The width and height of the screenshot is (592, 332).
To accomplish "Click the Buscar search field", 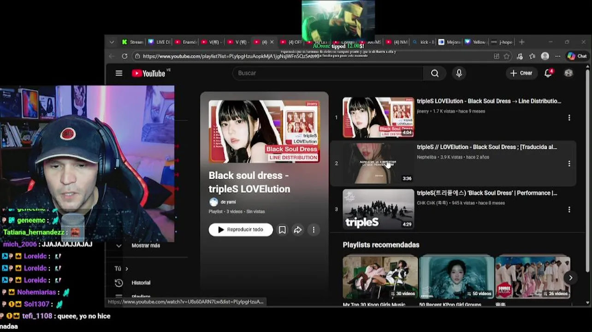I will point(328,73).
